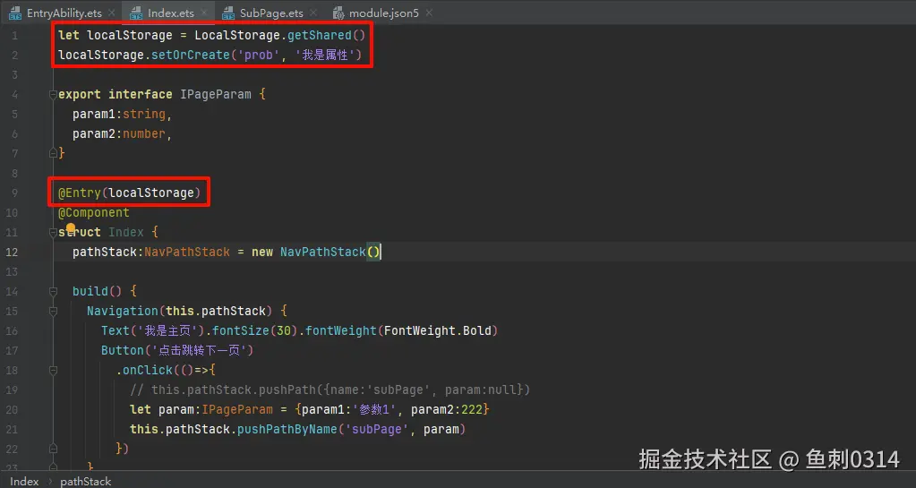Click line number 21 in the gutter
The width and height of the screenshot is (916, 488).
click(x=12, y=429)
